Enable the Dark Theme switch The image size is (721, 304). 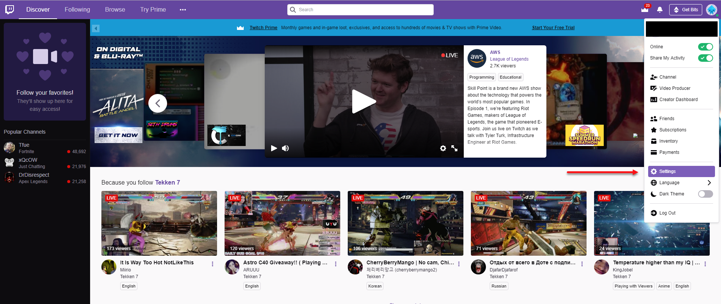[x=706, y=194]
